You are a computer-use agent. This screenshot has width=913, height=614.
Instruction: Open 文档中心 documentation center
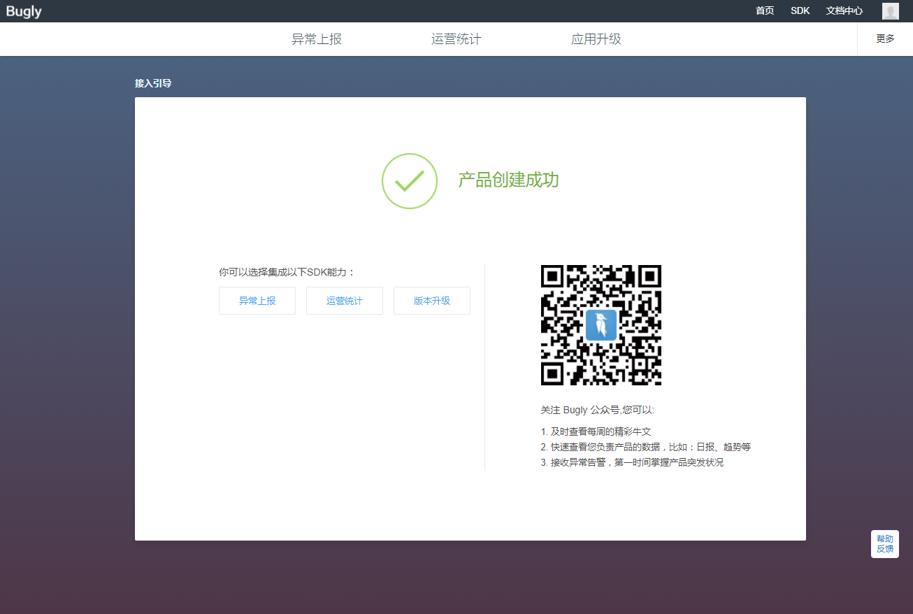[844, 10]
